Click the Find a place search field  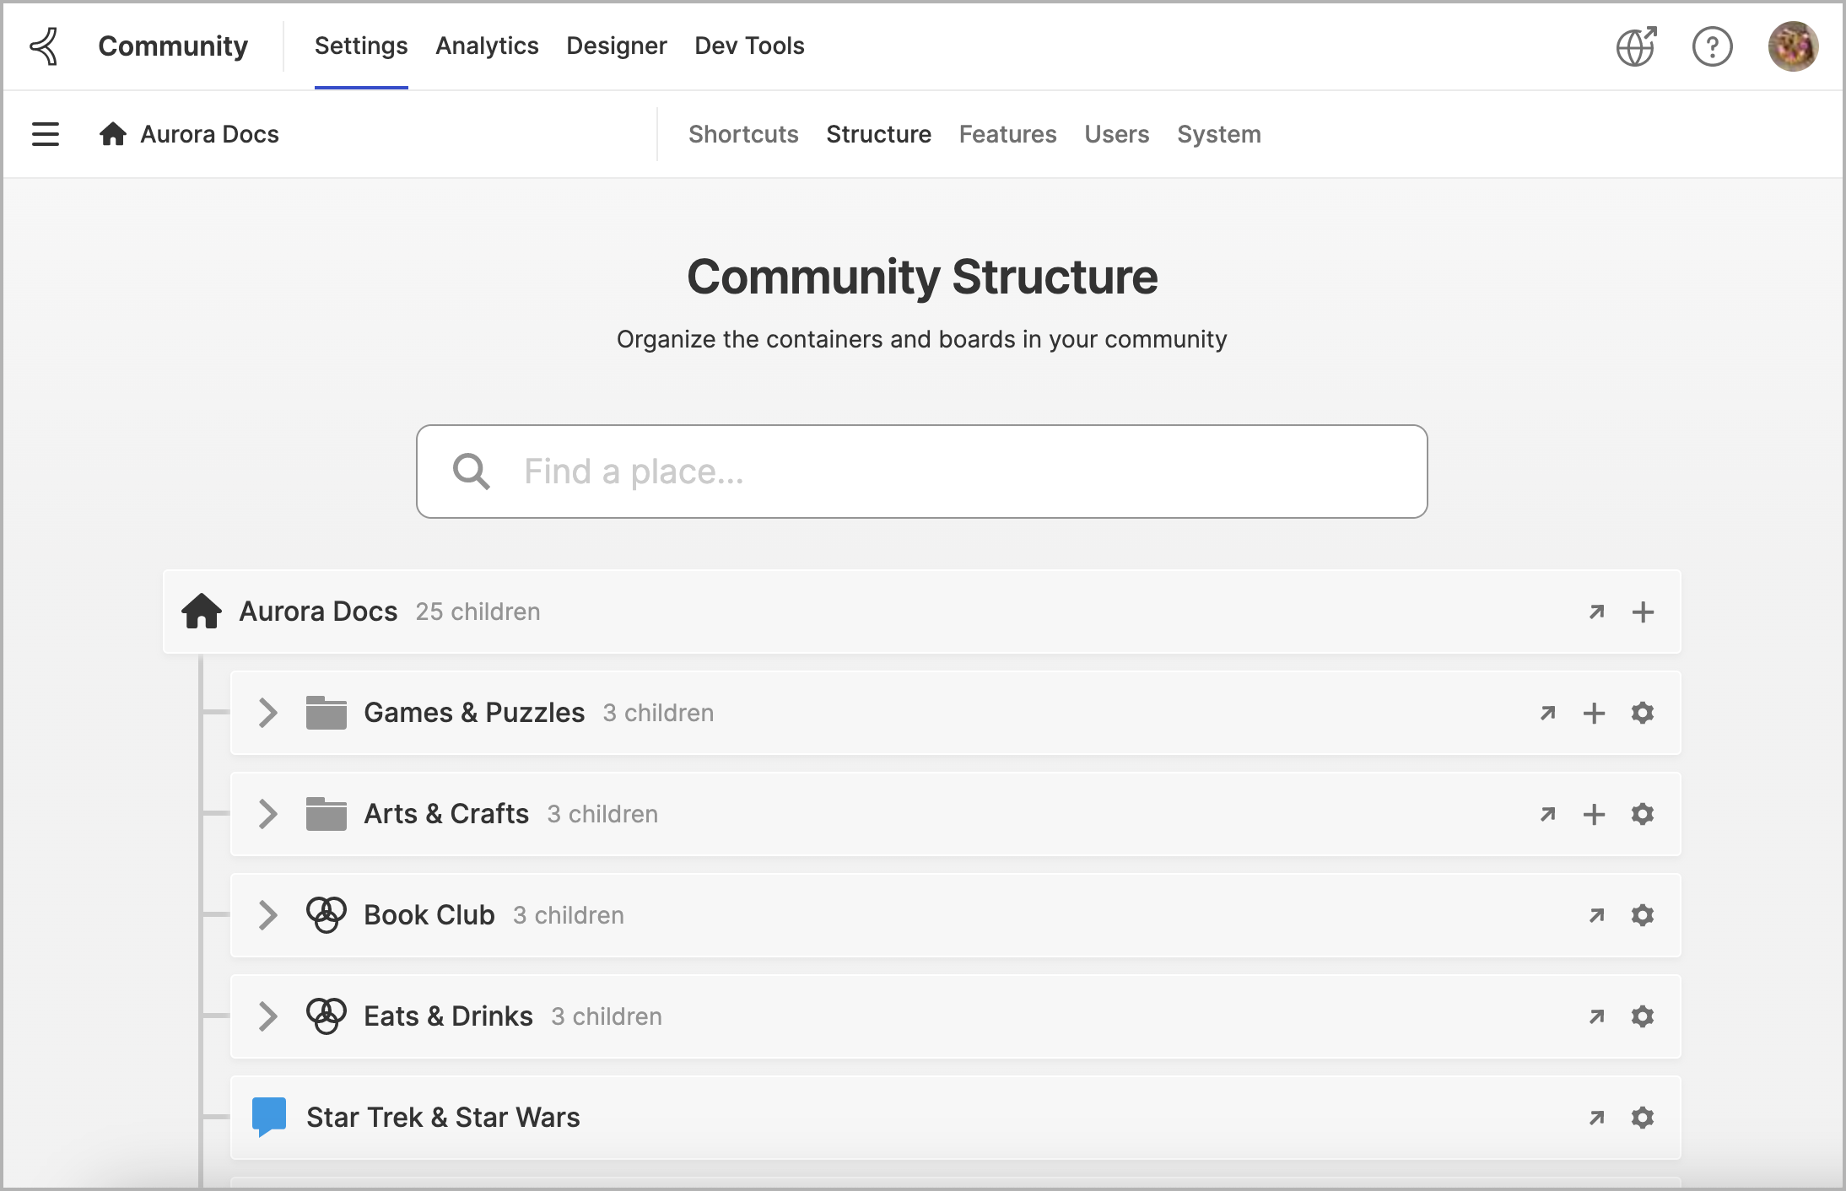920,471
